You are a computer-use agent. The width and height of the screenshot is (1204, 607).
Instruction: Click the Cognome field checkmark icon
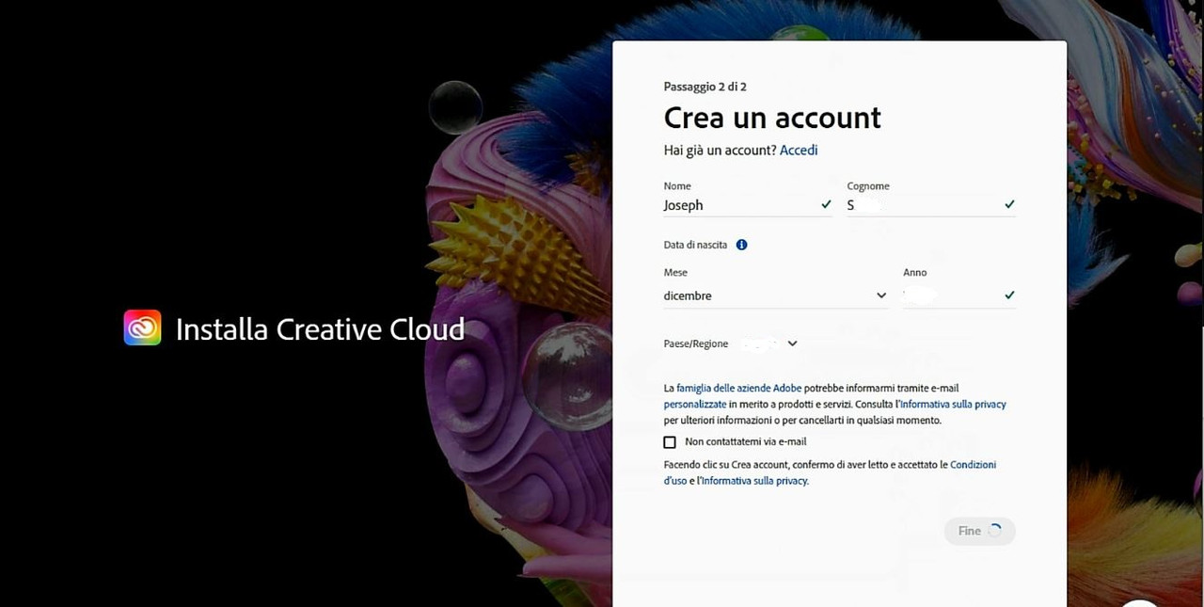[1009, 204]
